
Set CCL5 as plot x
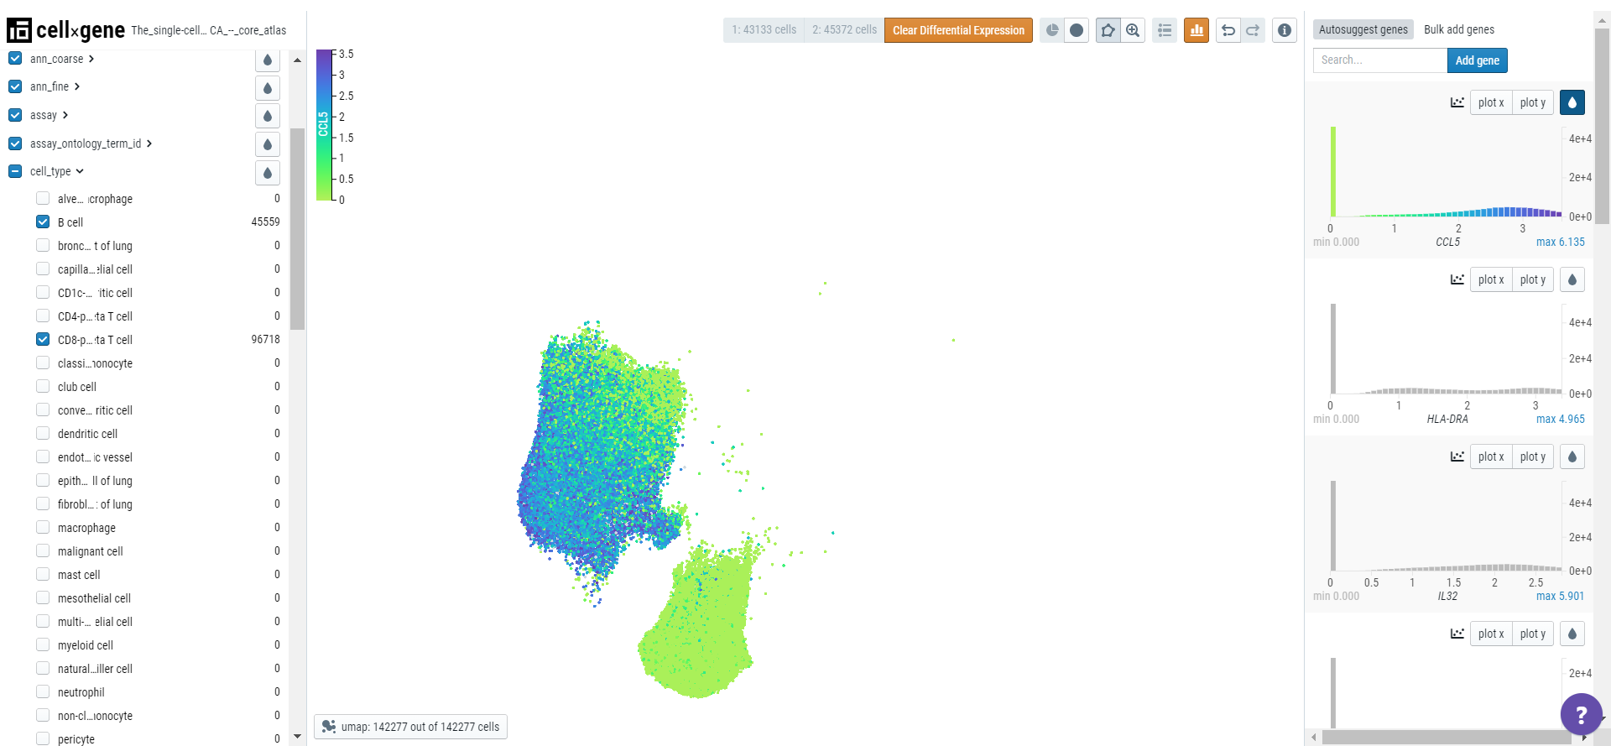1491,102
